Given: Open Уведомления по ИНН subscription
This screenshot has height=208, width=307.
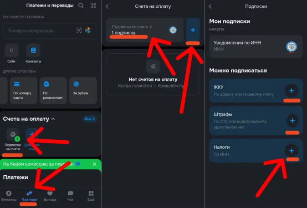Looking at the screenshot, I should coord(256,46).
